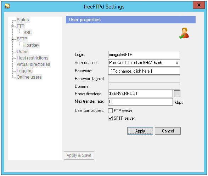Image resolution: width=208 pixels, height=176 pixels.
Task: Go to Virtual directories settings
Action: 33,64
